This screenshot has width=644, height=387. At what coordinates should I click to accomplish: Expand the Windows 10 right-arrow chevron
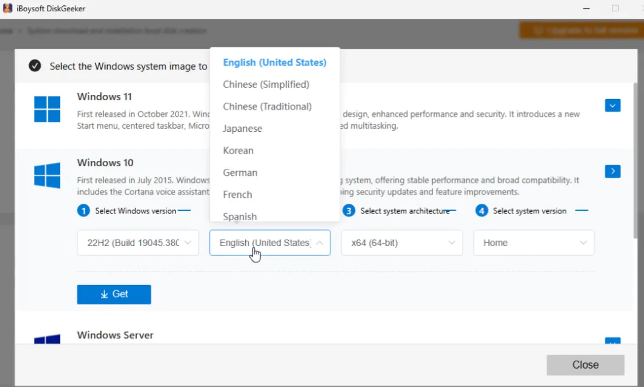point(612,171)
